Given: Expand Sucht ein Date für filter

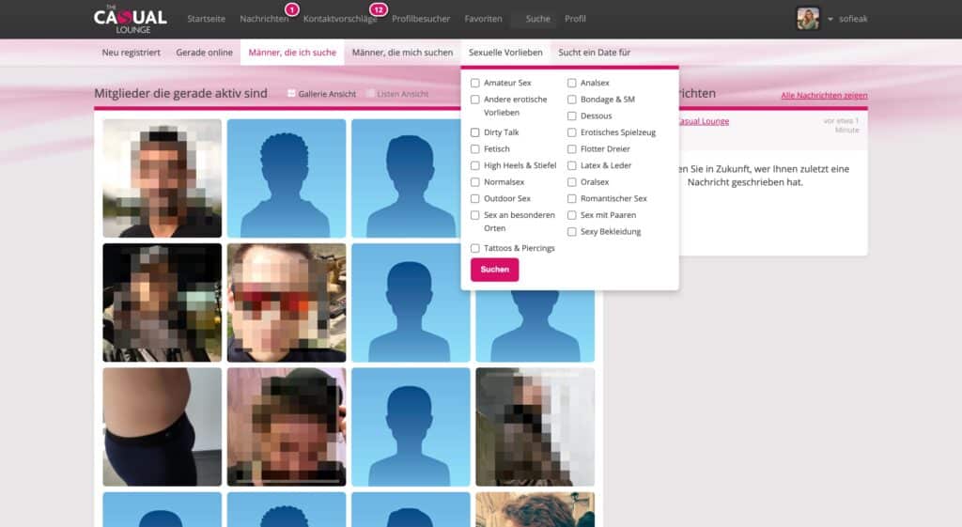Looking at the screenshot, I should pyautogui.click(x=594, y=53).
